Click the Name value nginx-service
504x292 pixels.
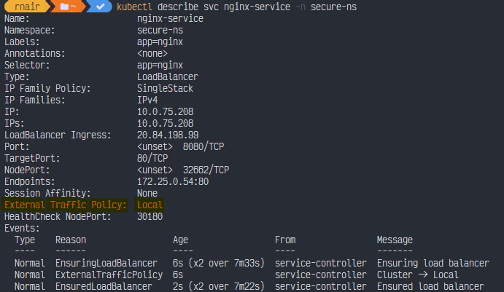coord(170,18)
